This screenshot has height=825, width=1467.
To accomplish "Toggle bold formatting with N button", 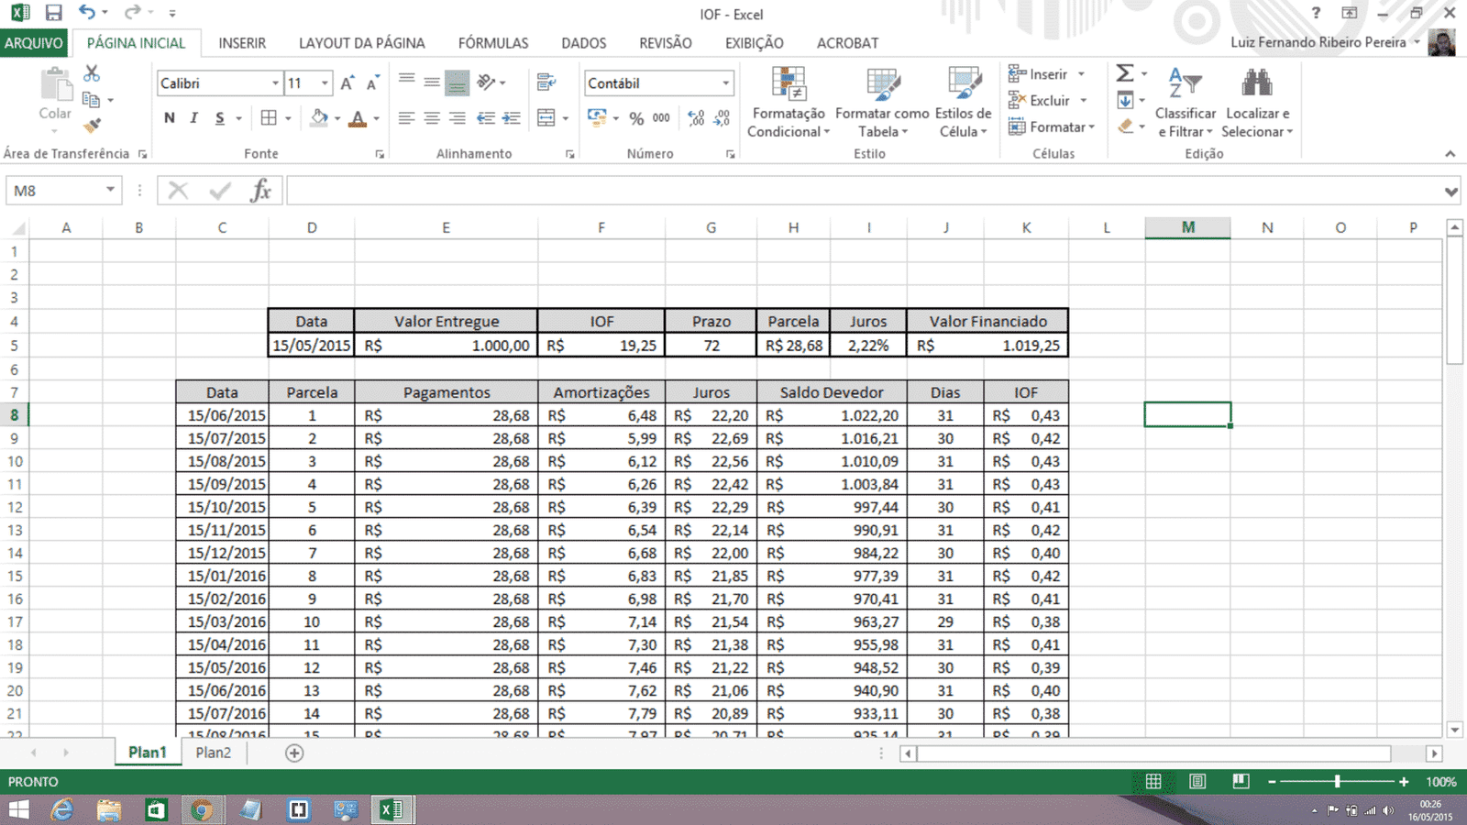I will (x=169, y=118).
